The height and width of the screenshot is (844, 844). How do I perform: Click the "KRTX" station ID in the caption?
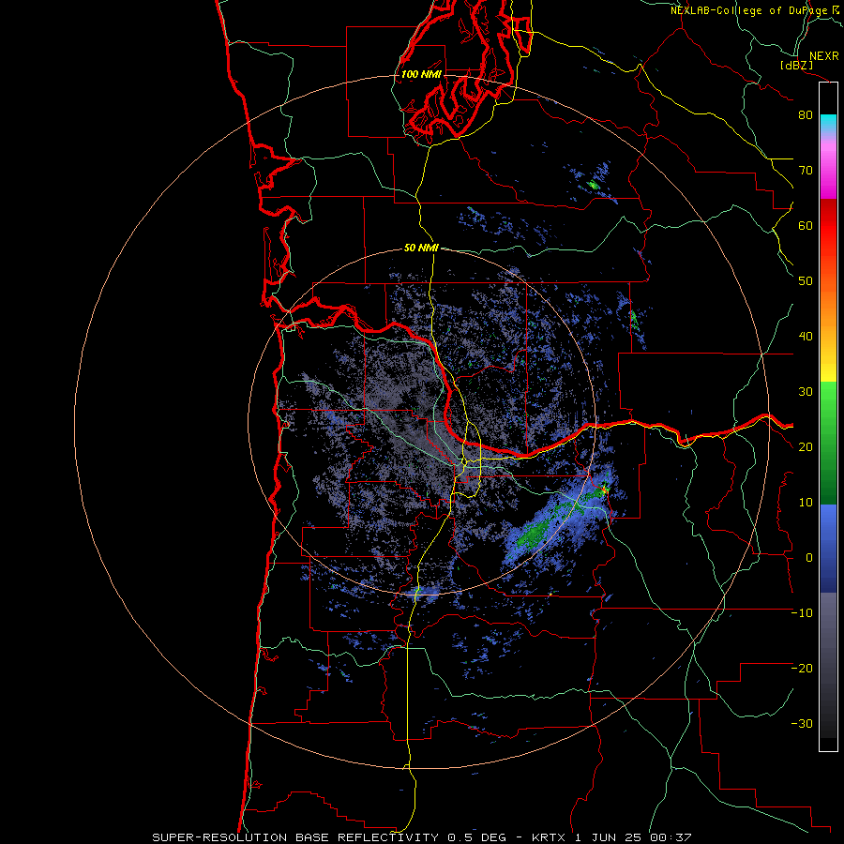pyautogui.click(x=547, y=837)
